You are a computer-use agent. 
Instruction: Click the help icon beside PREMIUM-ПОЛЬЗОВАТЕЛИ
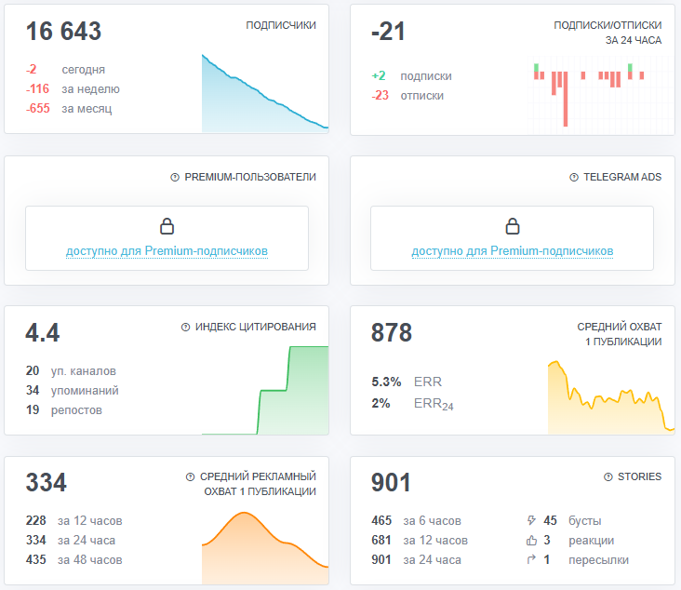(x=174, y=178)
